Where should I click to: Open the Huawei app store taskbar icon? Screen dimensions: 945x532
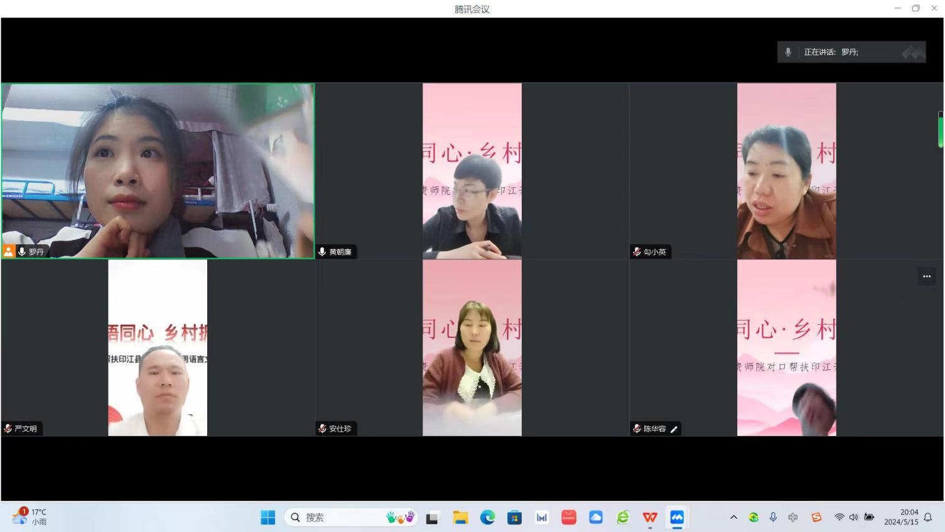click(x=569, y=518)
